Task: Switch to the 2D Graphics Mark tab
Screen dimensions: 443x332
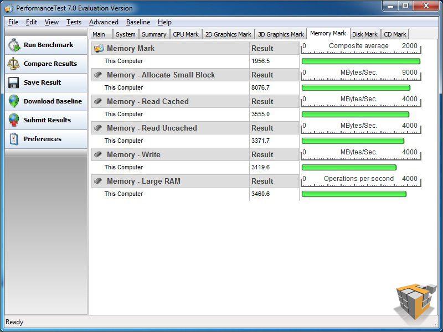Action: click(228, 34)
